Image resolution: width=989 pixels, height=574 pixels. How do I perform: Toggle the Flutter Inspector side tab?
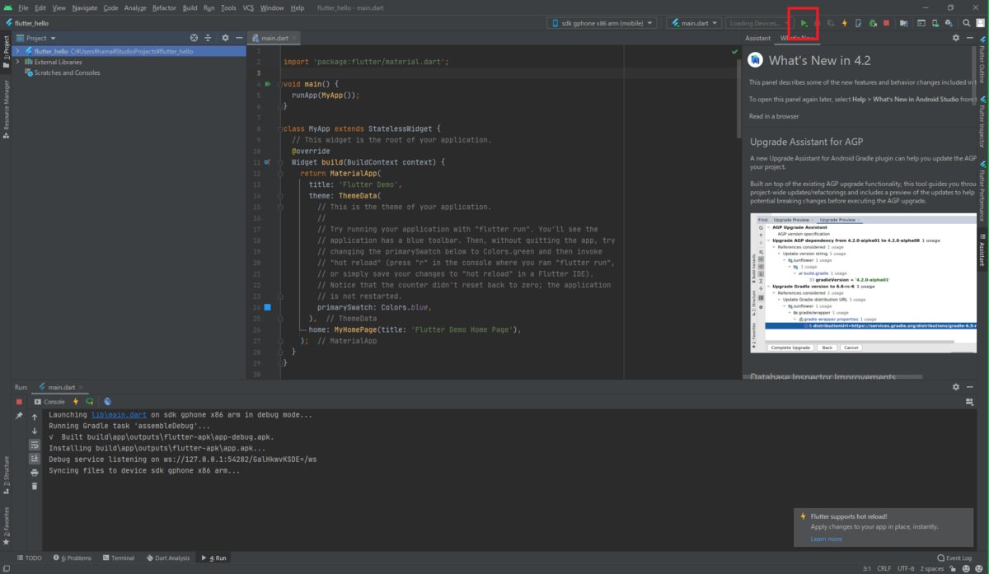tap(982, 122)
